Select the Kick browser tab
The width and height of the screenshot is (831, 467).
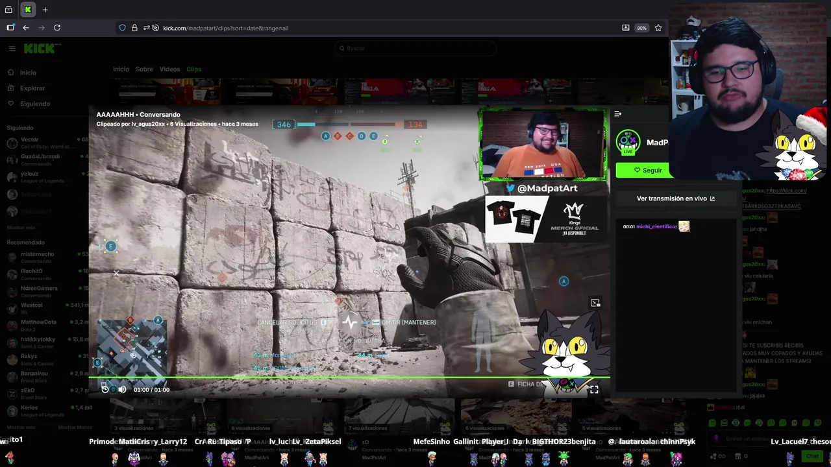coord(28,10)
